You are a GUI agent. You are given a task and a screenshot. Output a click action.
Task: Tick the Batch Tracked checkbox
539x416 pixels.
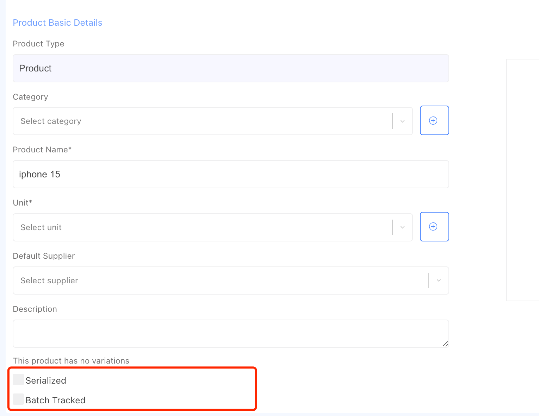click(18, 399)
